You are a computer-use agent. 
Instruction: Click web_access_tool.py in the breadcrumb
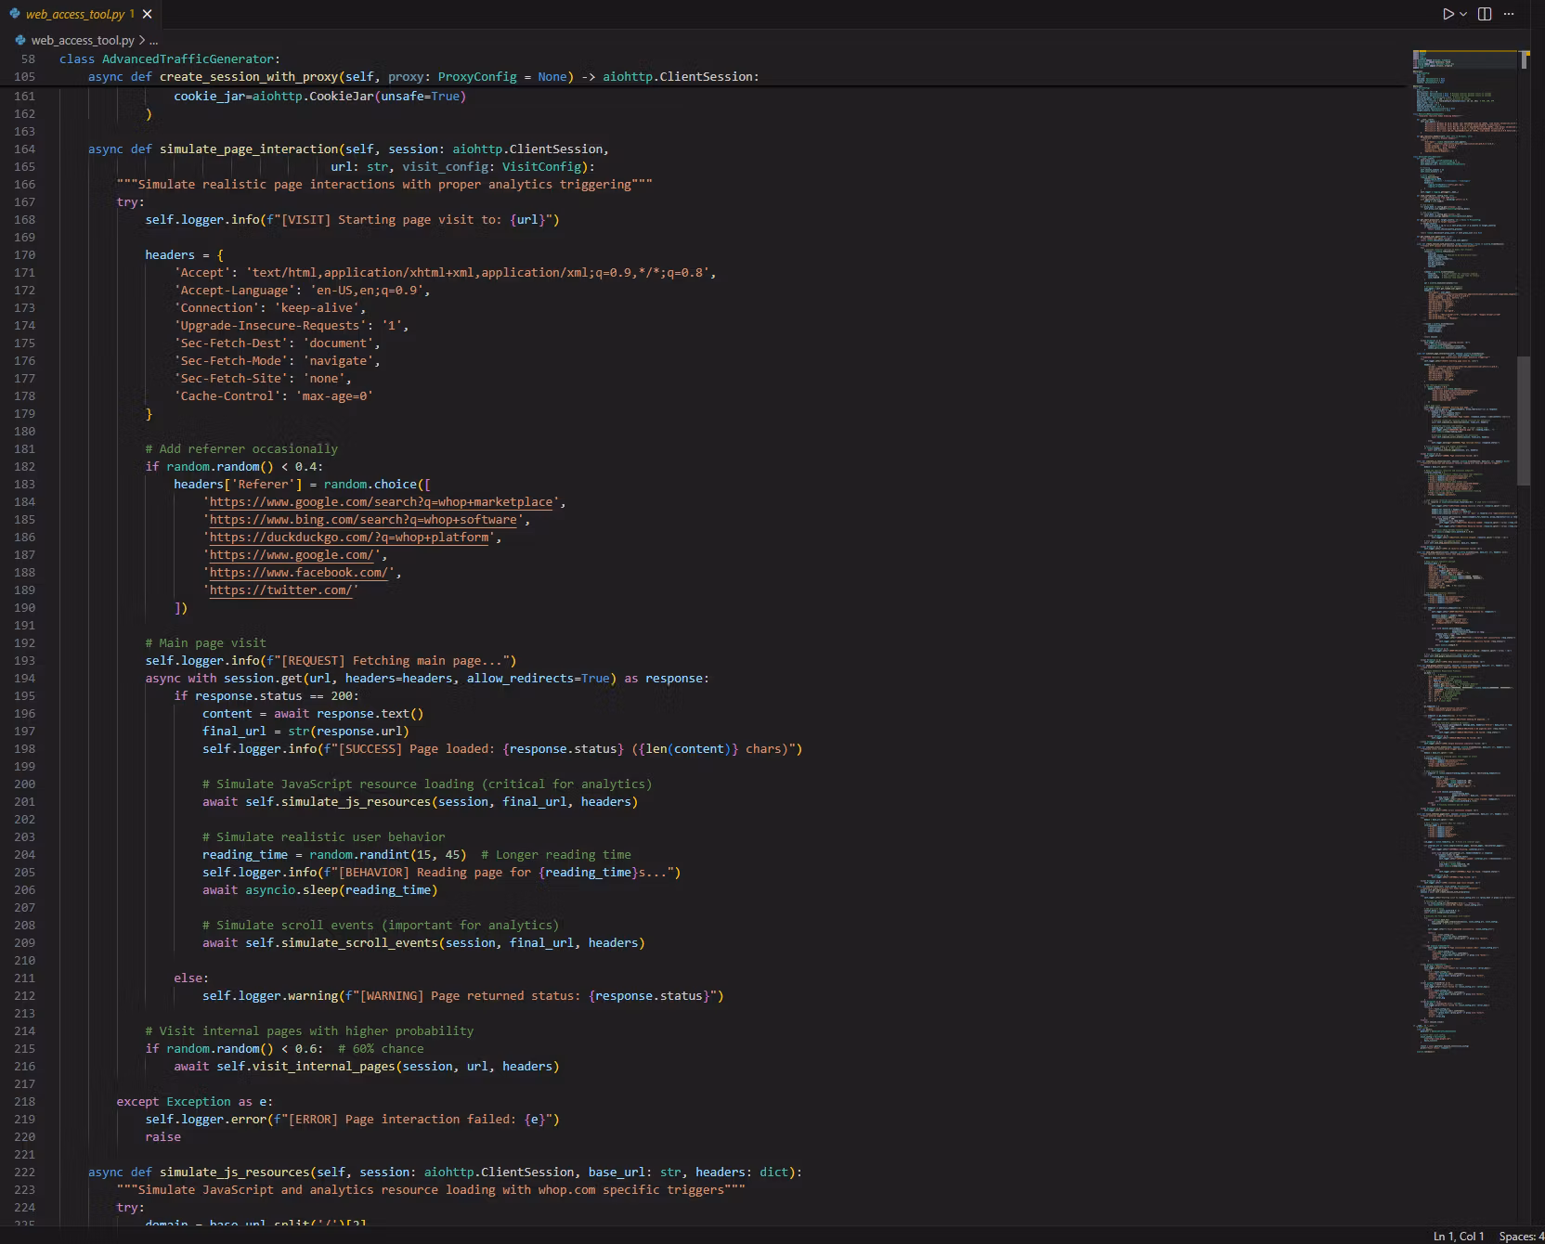click(x=83, y=40)
